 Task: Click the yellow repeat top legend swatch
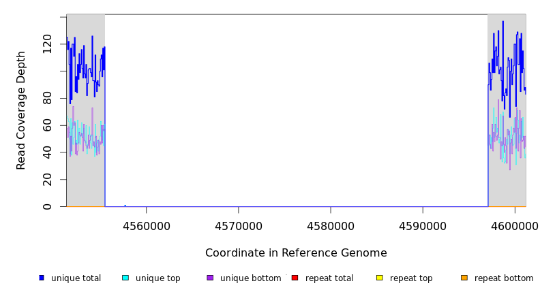(380, 278)
